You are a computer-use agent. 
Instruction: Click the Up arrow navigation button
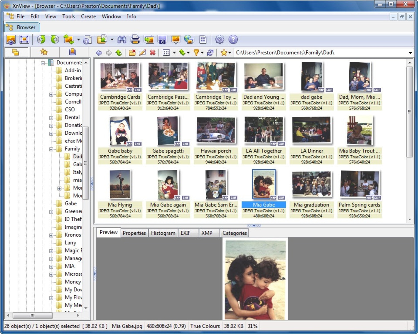point(118,53)
